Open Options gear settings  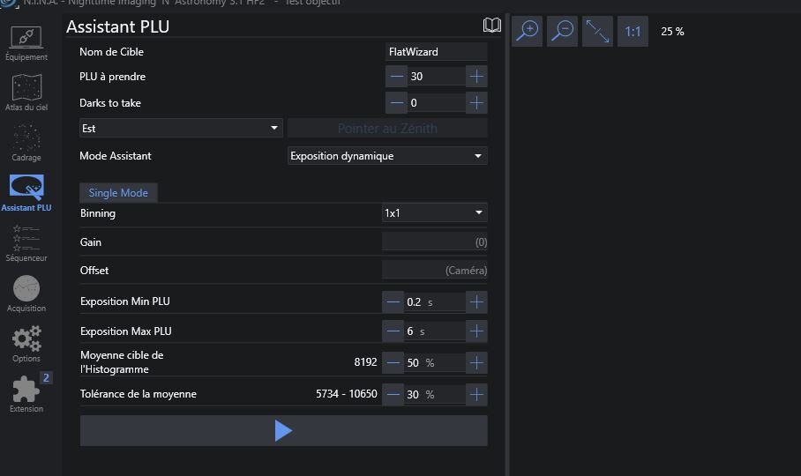pyautogui.click(x=26, y=344)
